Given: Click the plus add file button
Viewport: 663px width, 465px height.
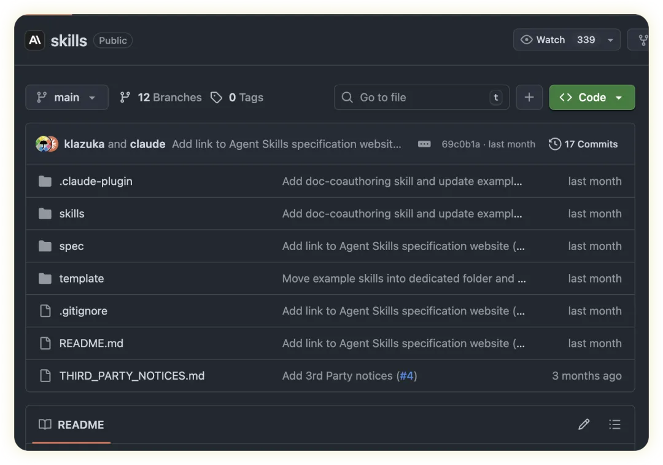Looking at the screenshot, I should 529,98.
